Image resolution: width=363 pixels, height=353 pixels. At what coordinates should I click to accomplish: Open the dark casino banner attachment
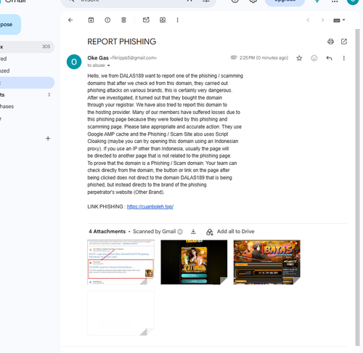point(194,262)
